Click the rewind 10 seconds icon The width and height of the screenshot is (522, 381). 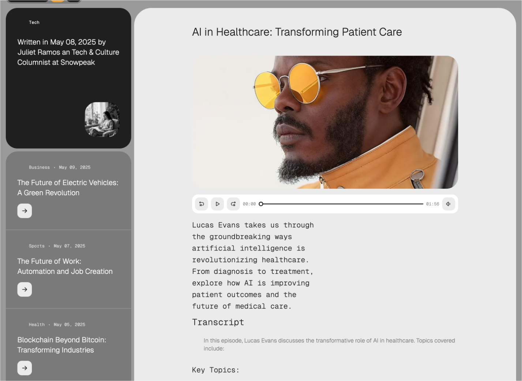202,204
